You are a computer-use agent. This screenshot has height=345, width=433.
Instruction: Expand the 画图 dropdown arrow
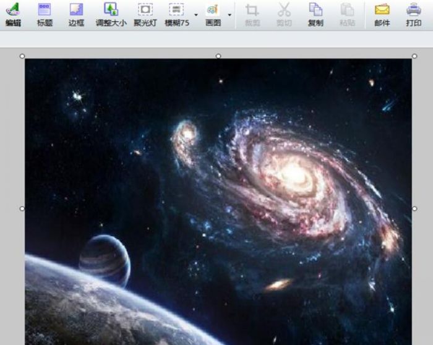229,14
